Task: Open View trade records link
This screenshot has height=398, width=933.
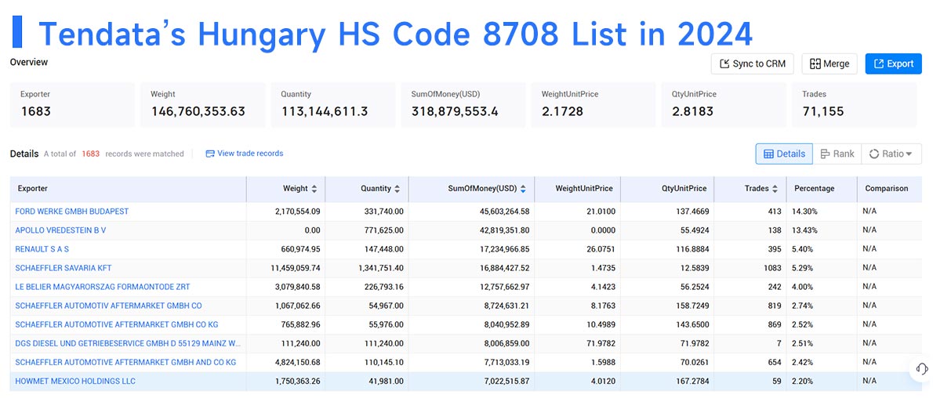Action: [245, 154]
